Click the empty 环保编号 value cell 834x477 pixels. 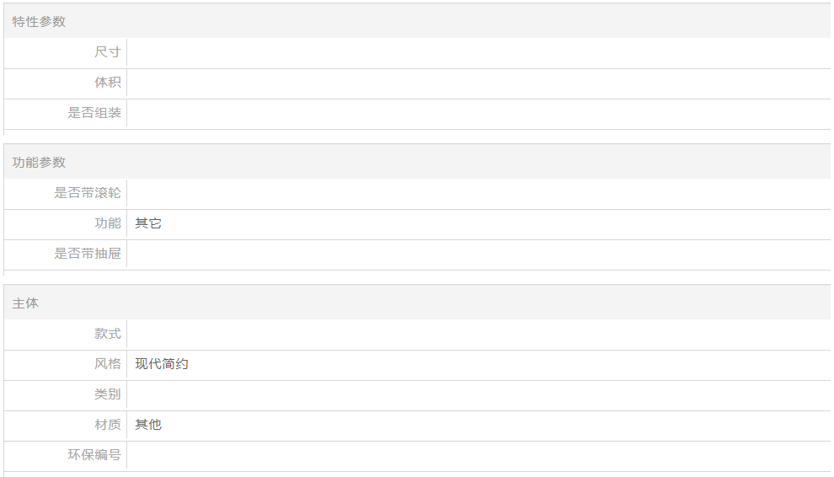tap(478, 455)
